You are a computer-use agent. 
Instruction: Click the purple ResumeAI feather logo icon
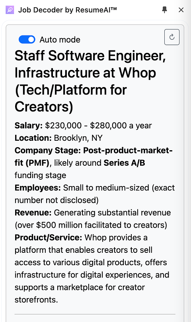click(x=10, y=10)
